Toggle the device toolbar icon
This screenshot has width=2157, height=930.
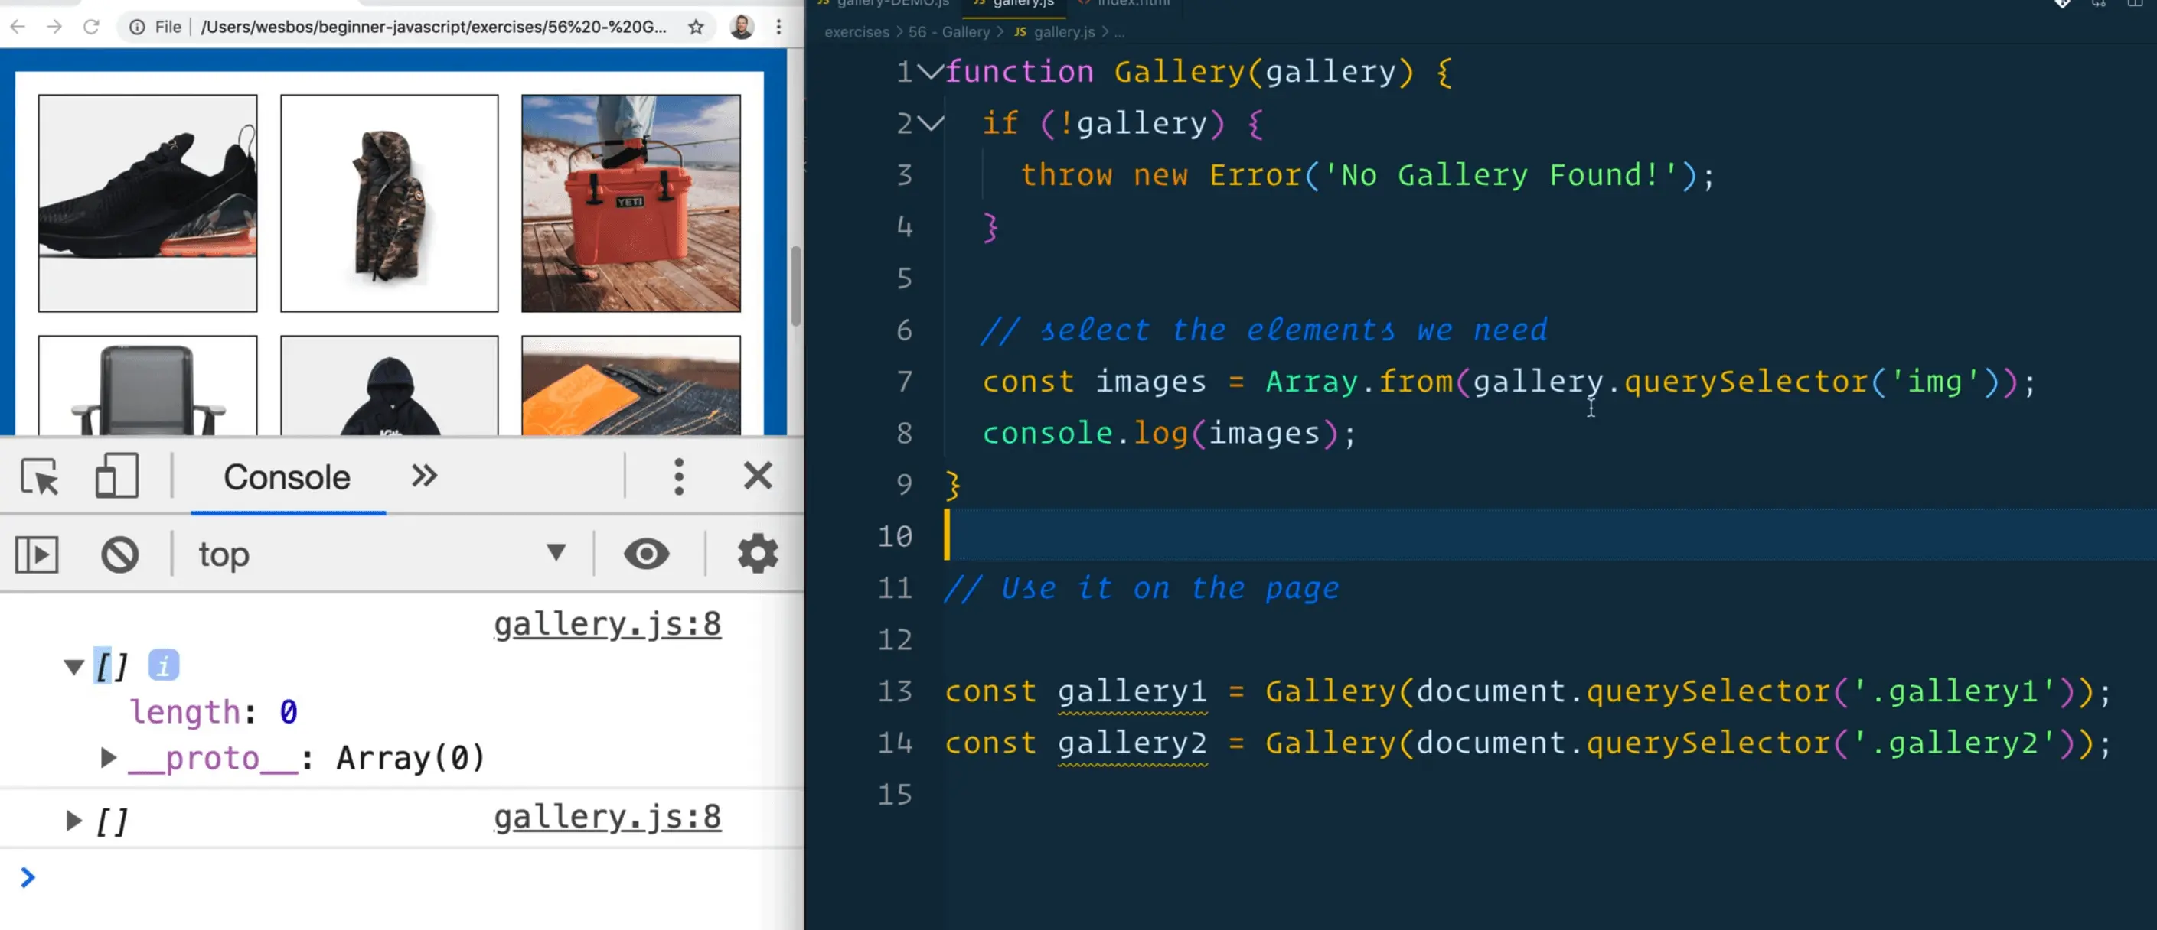116,476
